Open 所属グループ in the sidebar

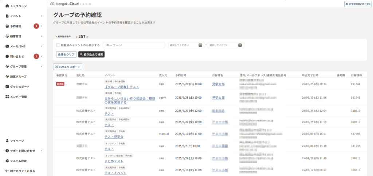(x=18, y=77)
